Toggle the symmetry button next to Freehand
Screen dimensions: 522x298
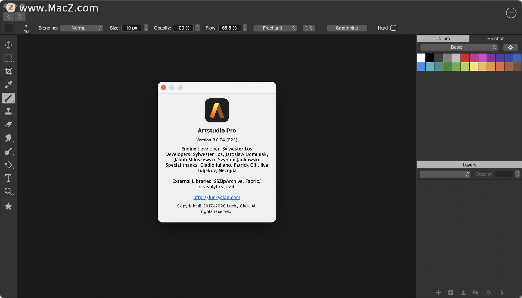(309, 28)
